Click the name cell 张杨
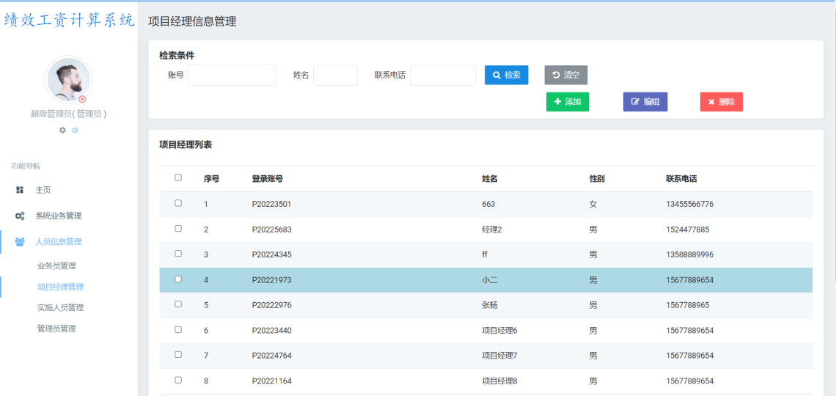 [x=489, y=305]
